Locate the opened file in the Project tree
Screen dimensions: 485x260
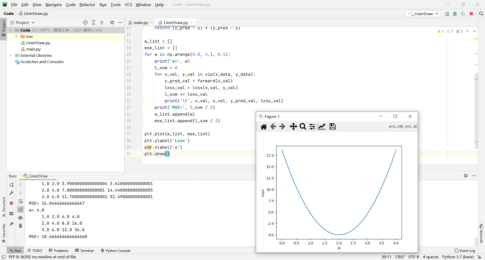point(85,22)
